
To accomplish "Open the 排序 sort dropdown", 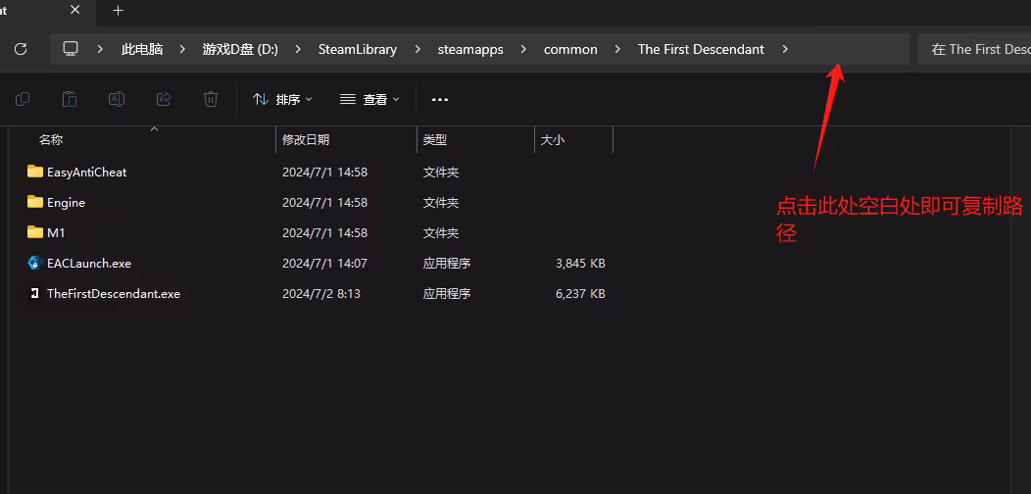I will coord(282,99).
